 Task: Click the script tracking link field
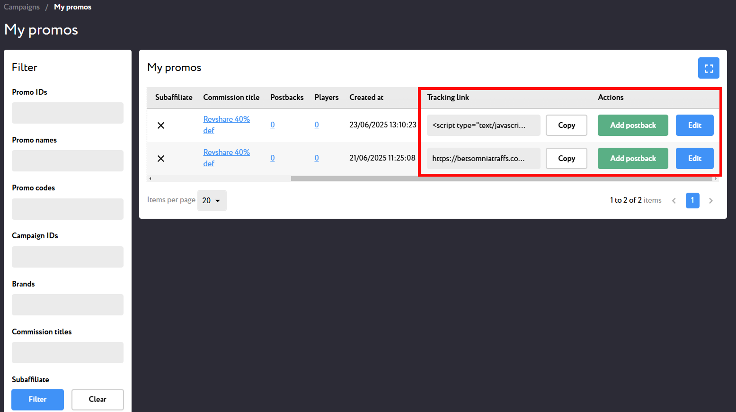484,125
